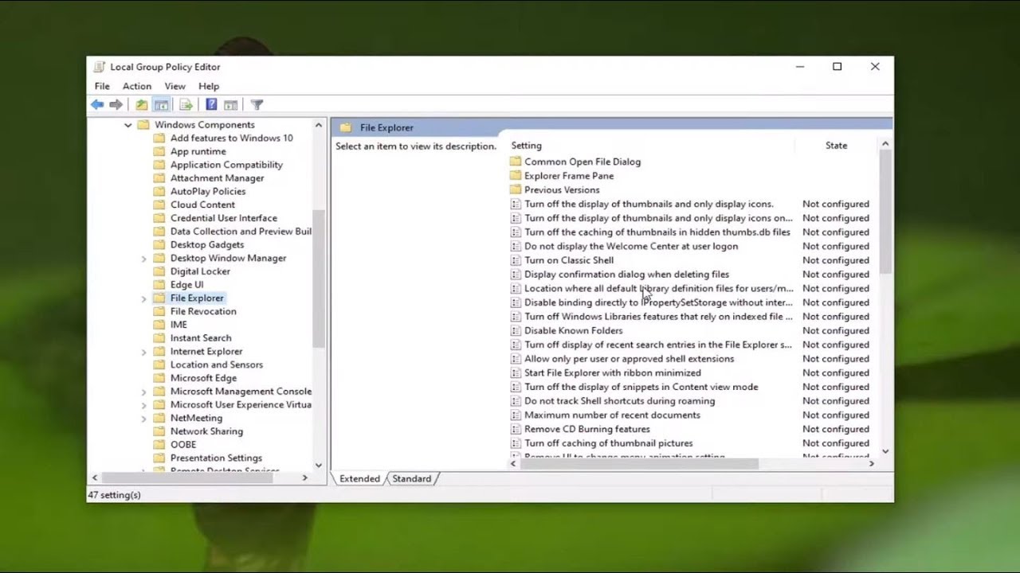Viewport: 1020px width, 573px height.
Task: Expand the NetMeeting tree node
Action: 144,419
